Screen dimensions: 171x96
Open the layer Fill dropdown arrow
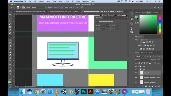(x=161, y=63)
